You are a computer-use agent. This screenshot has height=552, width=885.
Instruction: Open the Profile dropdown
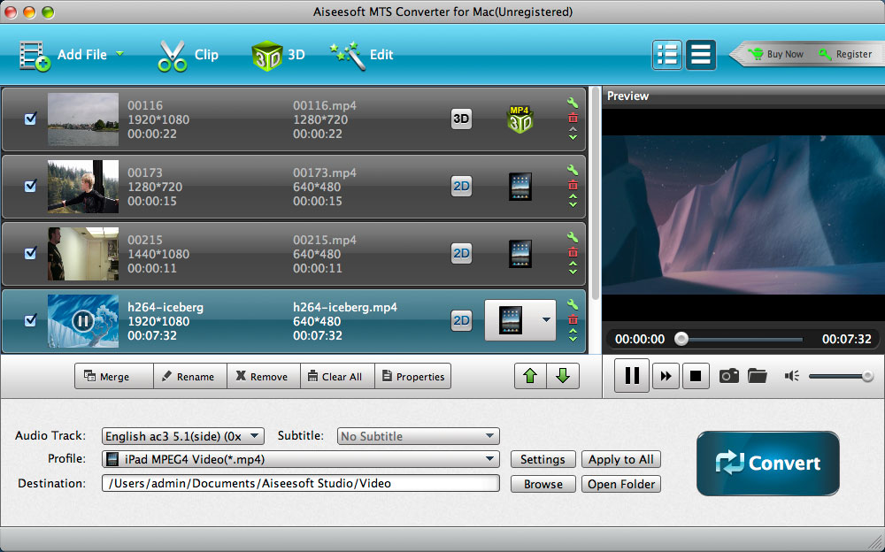(300, 459)
